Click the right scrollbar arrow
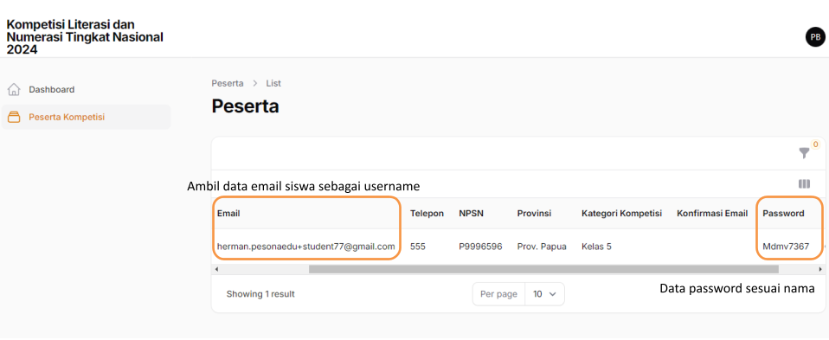 [820, 269]
